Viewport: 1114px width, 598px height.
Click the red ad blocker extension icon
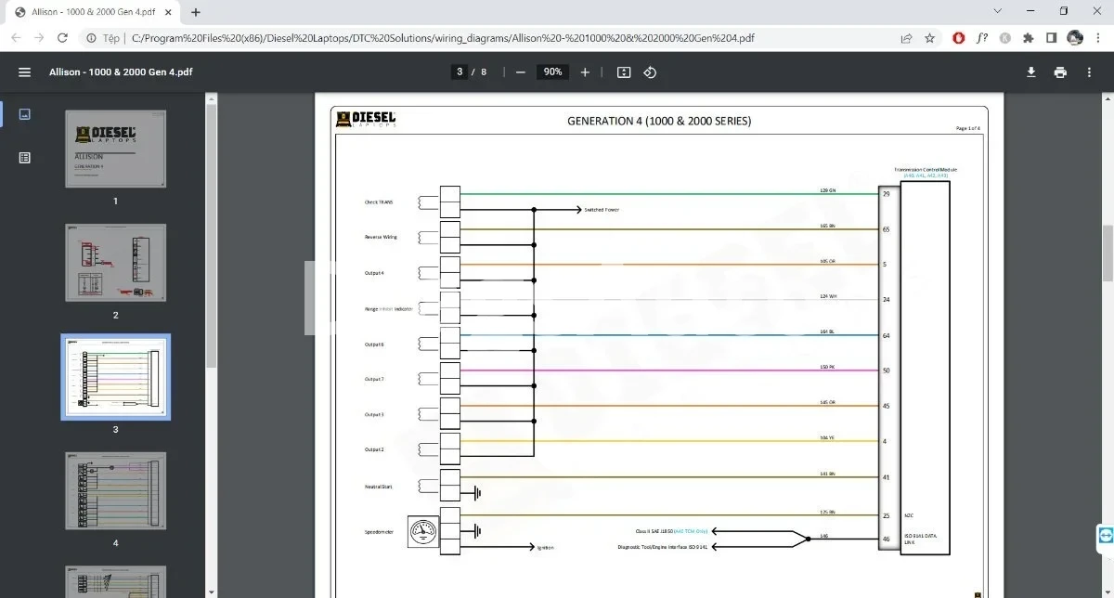coord(959,38)
